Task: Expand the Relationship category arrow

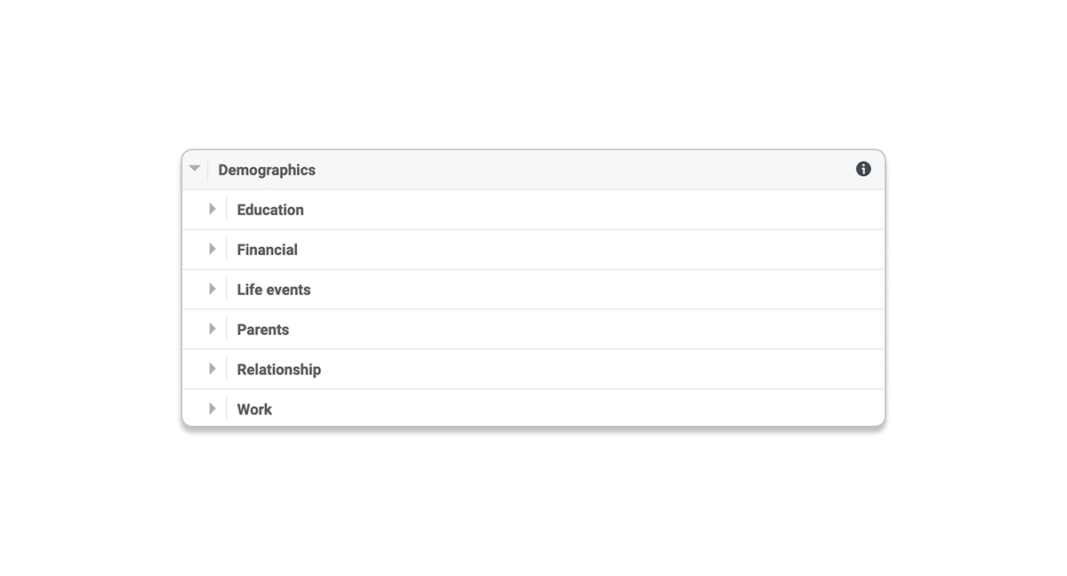Action: [213, 369]
